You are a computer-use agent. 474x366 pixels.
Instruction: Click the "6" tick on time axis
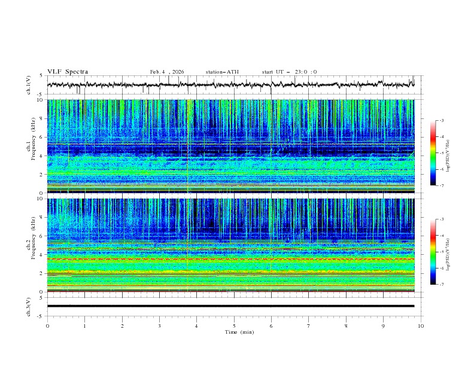[x=271, y=326]
